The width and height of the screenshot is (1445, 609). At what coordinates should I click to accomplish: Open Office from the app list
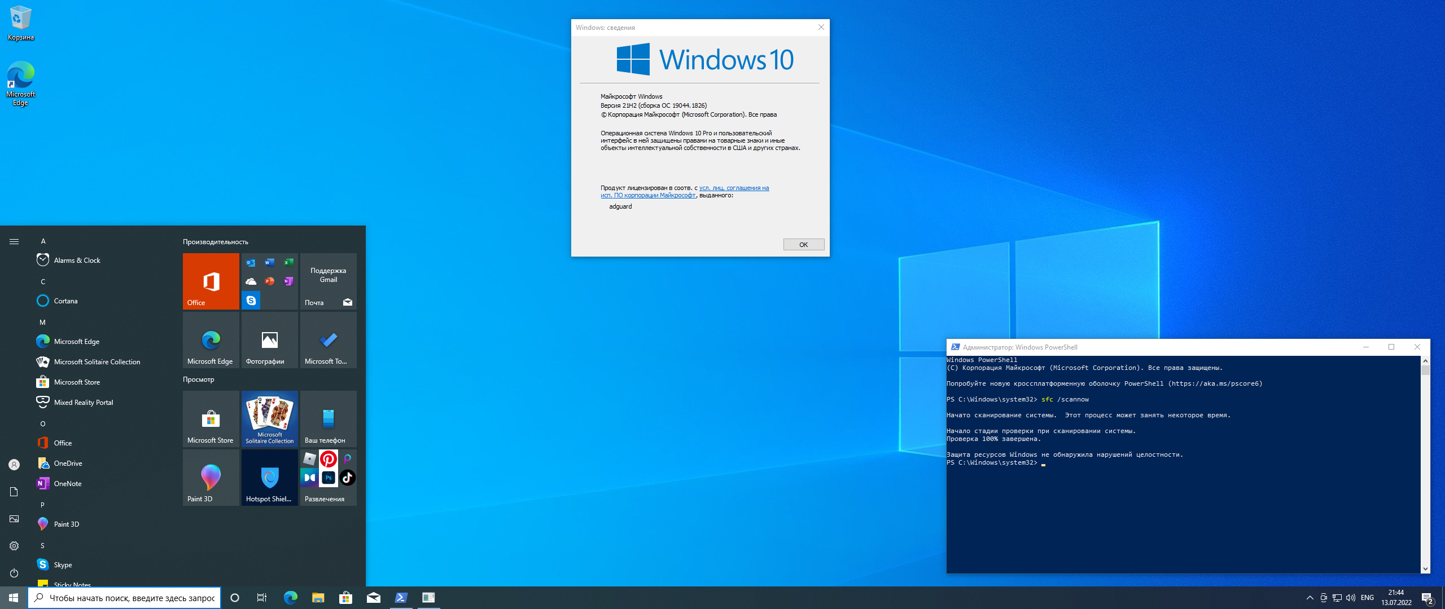102,443
